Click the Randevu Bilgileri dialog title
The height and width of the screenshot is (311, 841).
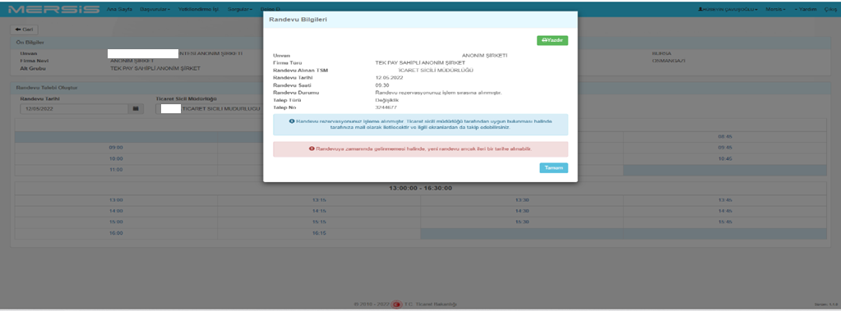[298, 19]
